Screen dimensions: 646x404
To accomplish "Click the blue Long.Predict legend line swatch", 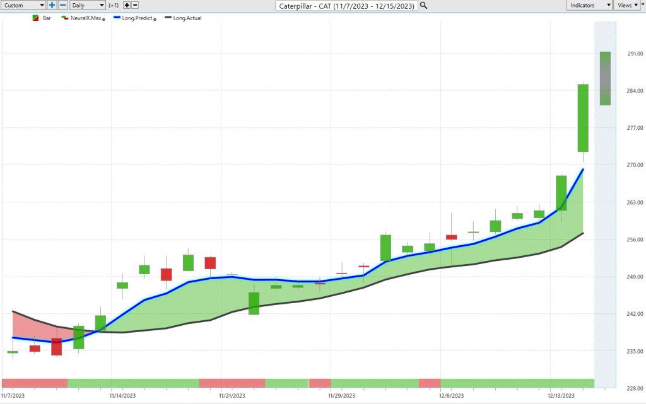I will [x=117, y=18].
